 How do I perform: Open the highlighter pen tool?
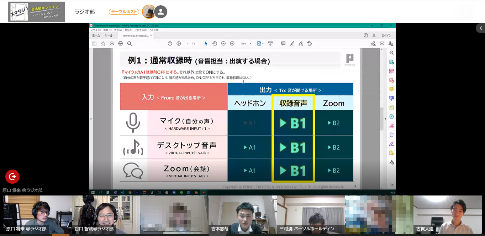[x=292, y=43]
